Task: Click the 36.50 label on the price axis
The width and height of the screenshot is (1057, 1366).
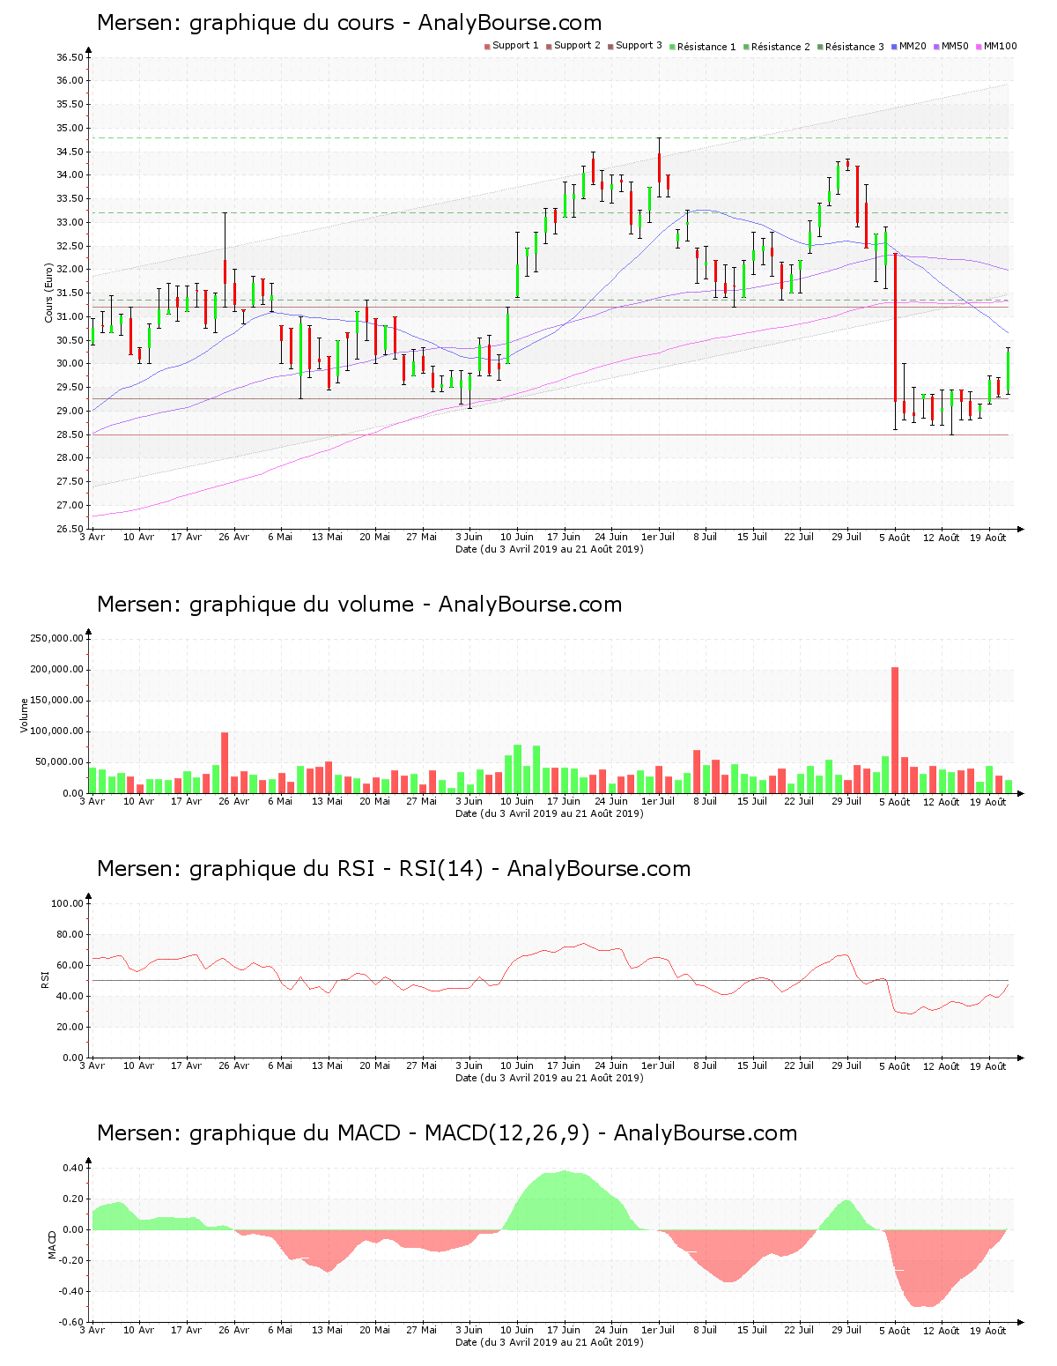Action: 70,58
